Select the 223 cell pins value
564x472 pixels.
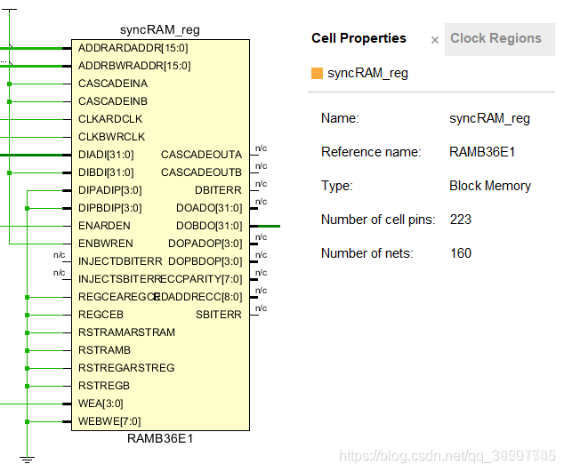[x=461, y=220]
